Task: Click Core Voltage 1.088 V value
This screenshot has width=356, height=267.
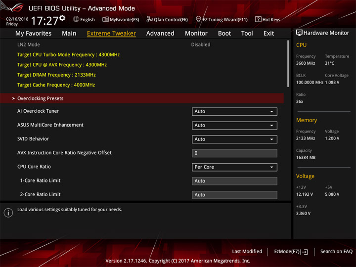Action: tap(332, 83)
